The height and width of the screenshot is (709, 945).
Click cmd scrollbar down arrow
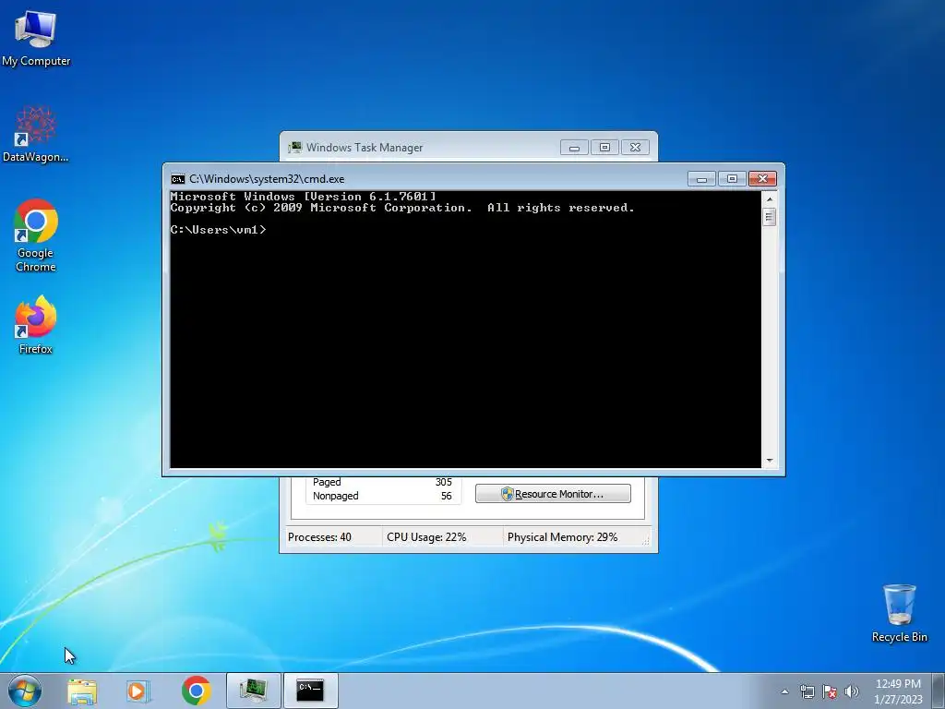[769, 461]
